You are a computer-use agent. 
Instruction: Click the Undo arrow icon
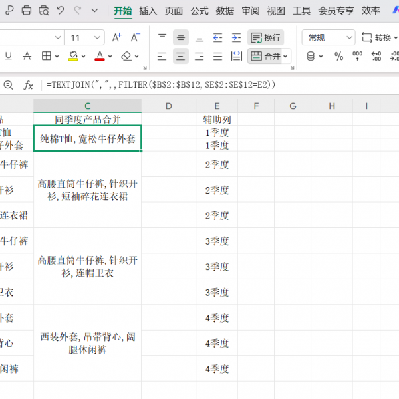point(61,11)
